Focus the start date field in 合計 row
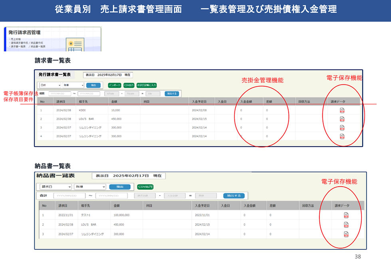Image resolution: width=391 pixels, height=265 pixels. pos(69,195)
